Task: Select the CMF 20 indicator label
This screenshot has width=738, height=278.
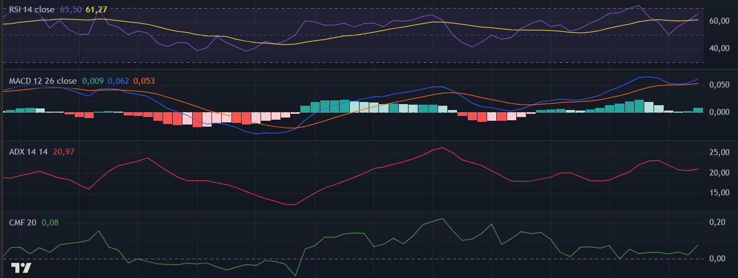Action: click(x=23, y=222)
